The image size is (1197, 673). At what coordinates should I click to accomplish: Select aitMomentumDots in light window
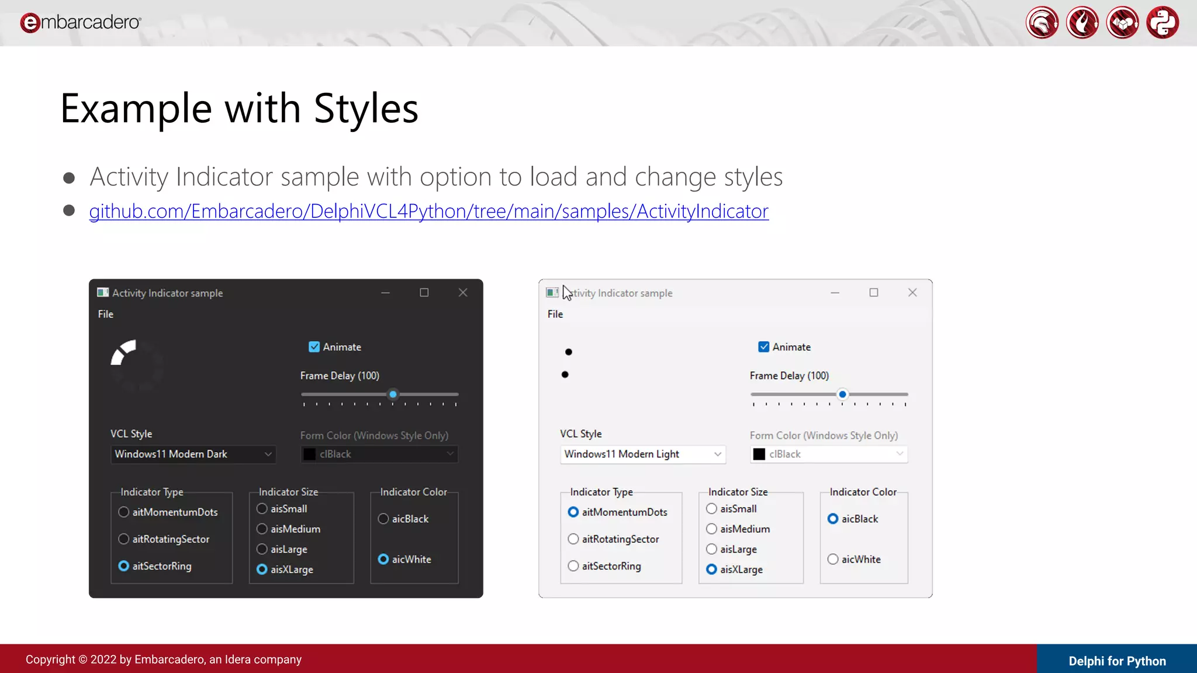(x=617, y=512)
